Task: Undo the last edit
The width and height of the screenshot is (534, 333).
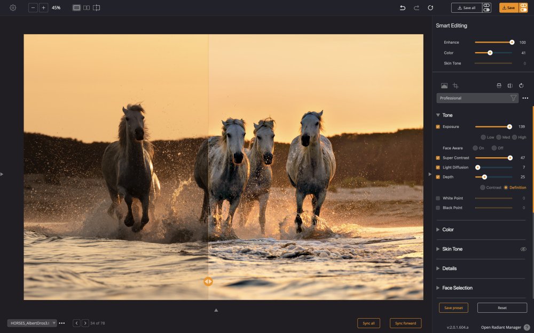Action: (403, 7)
